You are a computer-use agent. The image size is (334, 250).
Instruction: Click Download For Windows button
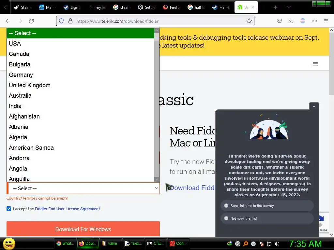coord(83,229)
